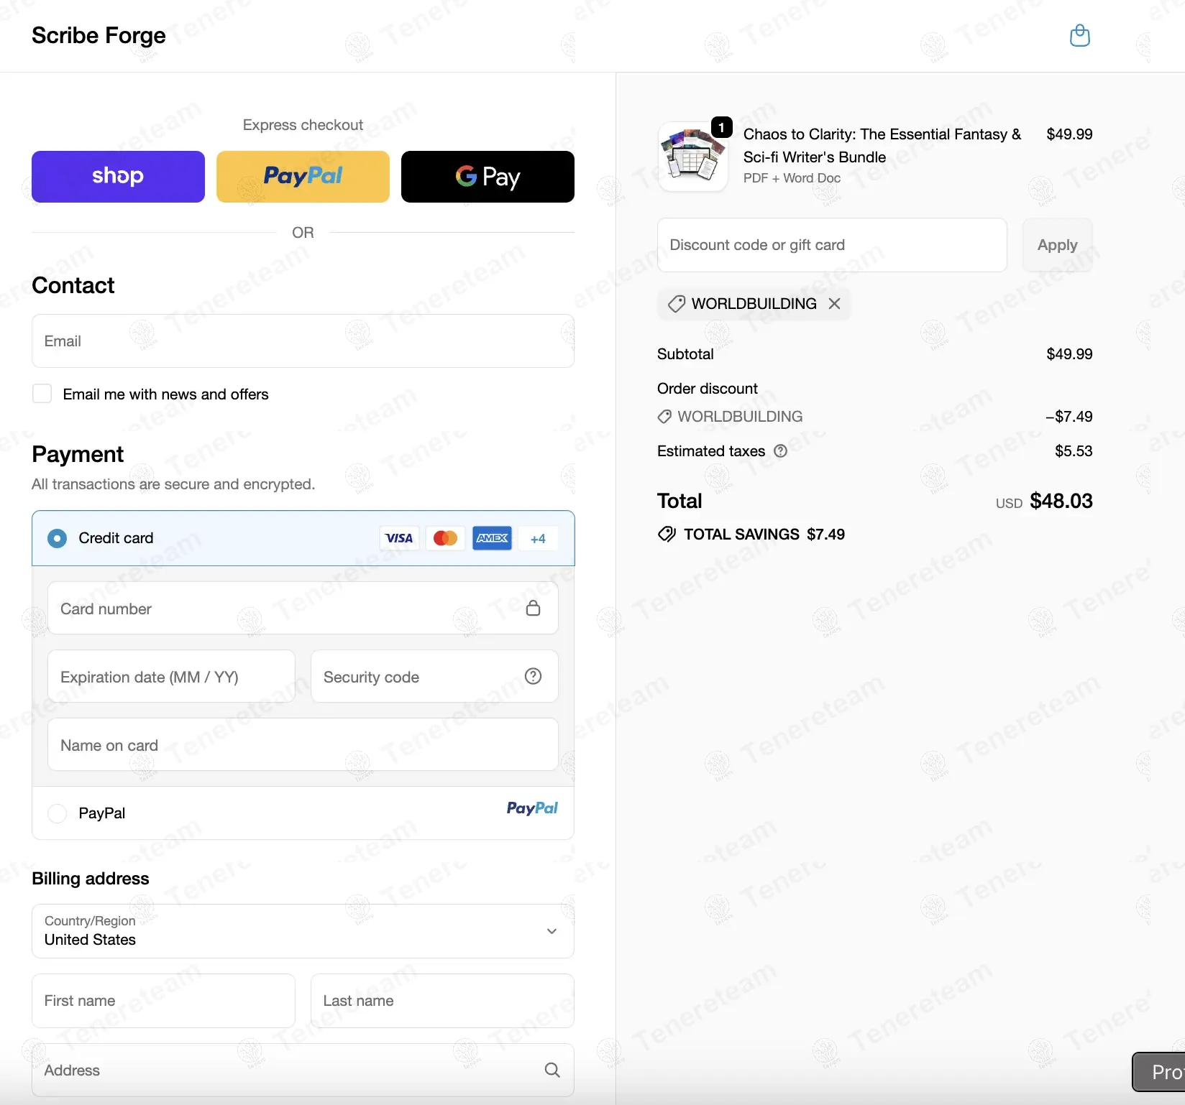Image resolution: width=1185 pixels, height=1105 pixels.
Task: Click the Scribe Forge store name
Action: pos(99,35)
